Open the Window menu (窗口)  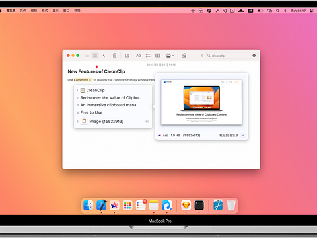click(66, 11)
